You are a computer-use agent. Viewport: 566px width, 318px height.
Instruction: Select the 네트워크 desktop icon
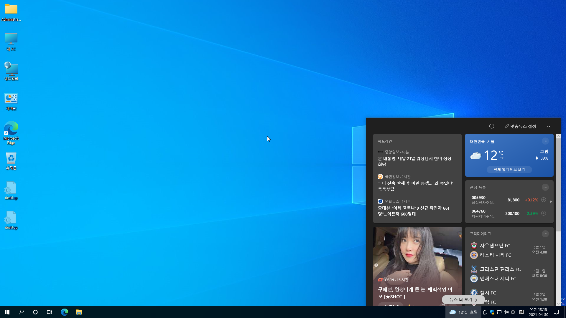[11, 71]
